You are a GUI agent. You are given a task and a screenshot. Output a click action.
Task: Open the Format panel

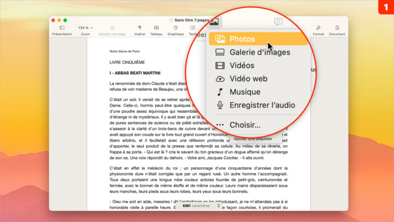(318, 30)
